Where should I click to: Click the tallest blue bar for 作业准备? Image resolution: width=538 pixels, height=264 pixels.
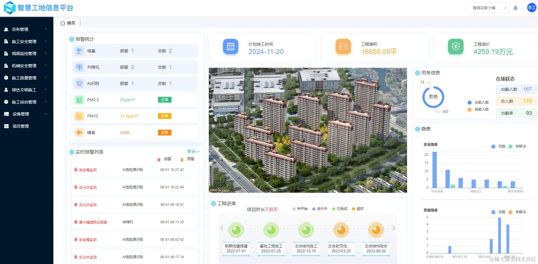coord(434,170)
